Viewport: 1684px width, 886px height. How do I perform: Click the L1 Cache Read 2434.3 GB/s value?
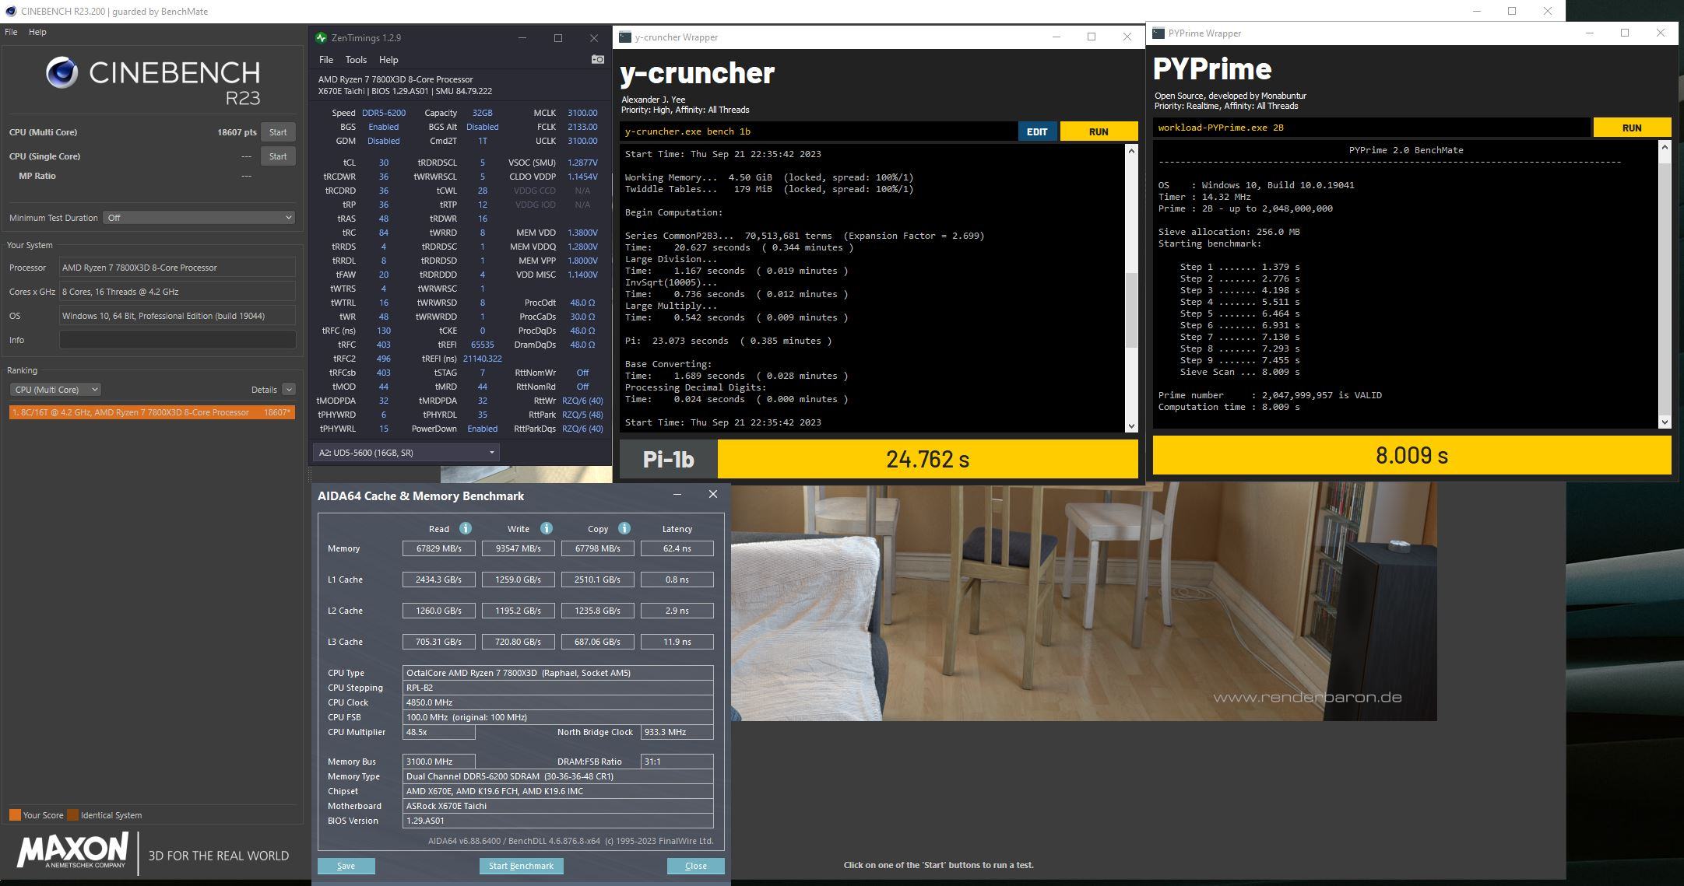(x=439, y=580)
